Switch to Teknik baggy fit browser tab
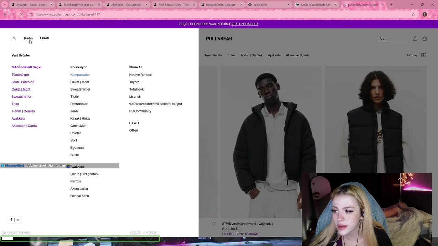This screenshot has height=246, width=438. click(x=79, y=5)
